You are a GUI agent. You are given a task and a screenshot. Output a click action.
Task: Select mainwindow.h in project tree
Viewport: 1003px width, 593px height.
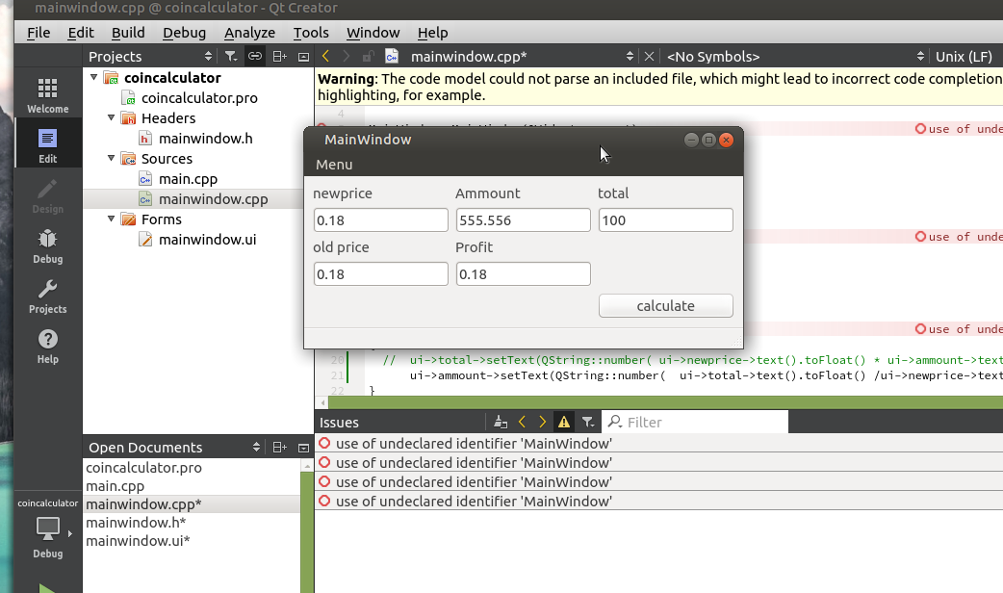point(205,139)
